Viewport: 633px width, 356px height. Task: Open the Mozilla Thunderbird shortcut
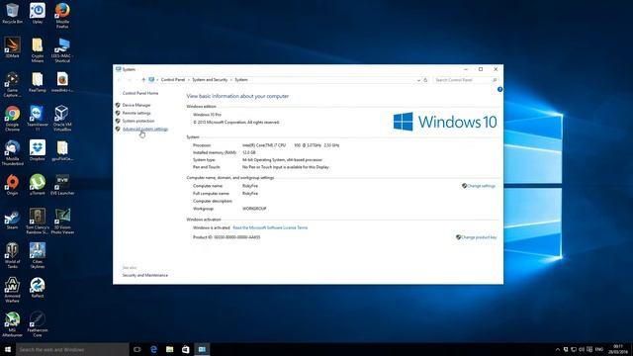click(x=12, y=153)
